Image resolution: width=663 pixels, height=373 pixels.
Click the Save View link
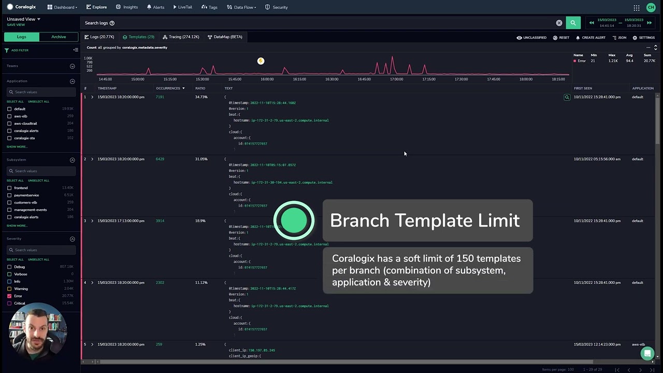coord(16,25)
